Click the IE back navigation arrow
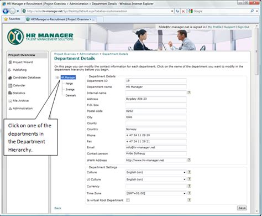Screen dimensions: 262x216 6,11
